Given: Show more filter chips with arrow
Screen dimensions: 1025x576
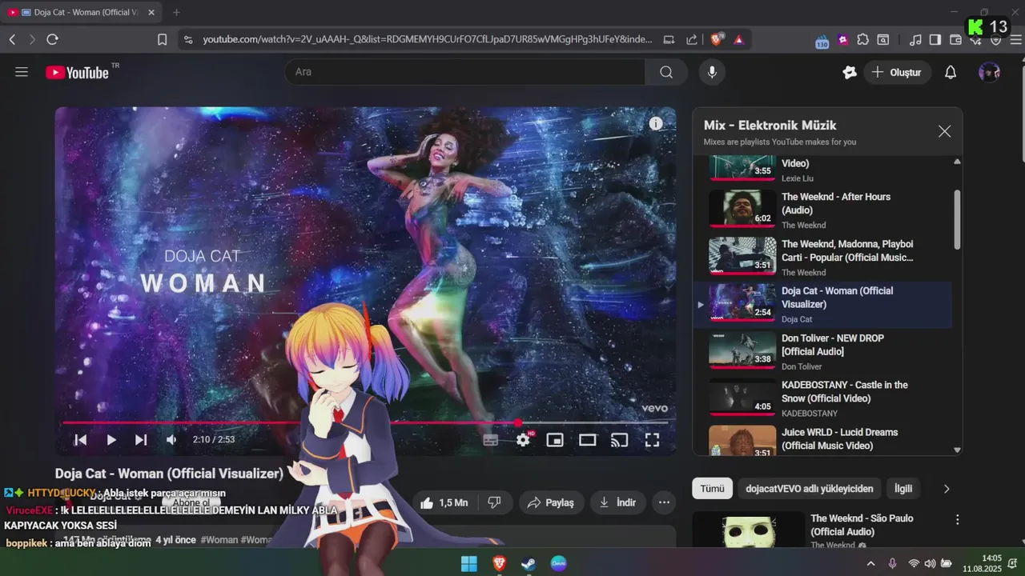Looking at the screenshot, I should point(947,488).
